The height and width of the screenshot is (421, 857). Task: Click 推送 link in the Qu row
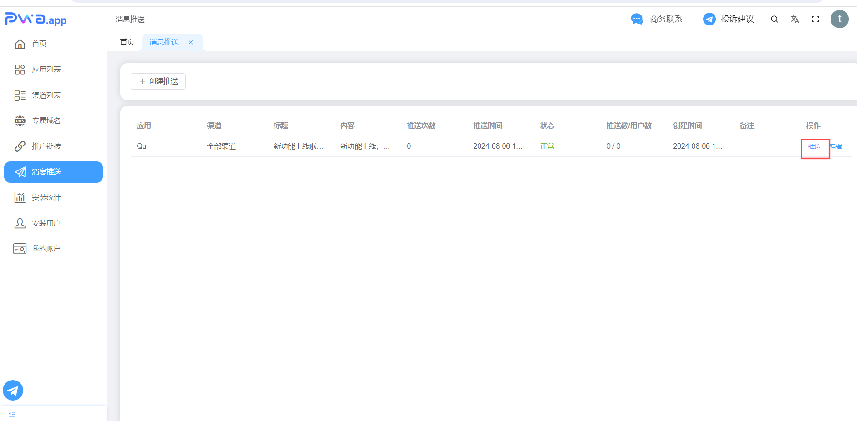814,146
